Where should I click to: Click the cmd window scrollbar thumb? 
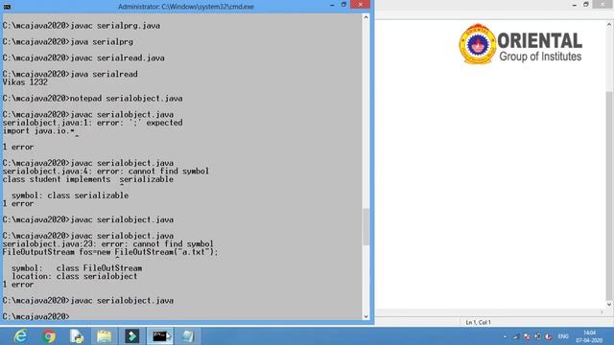coord(366,226)
